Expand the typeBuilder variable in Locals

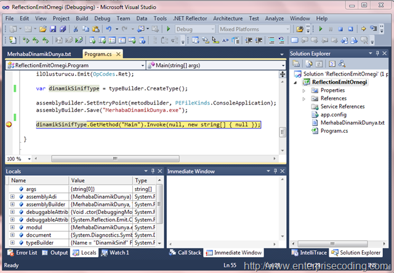click(x=12, y=243)
